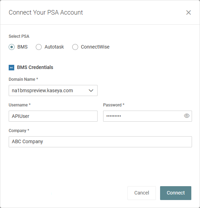The height and width of the screenshot is (208, 200).
Task: Click inside the masked Password field
Action: click(x=143, y=116)
